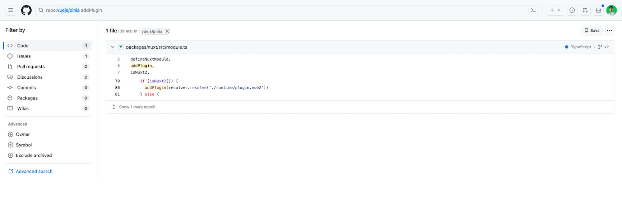Filter results by Issues
This screenshot has width=622, height=210.
click(x=24, y=56)
